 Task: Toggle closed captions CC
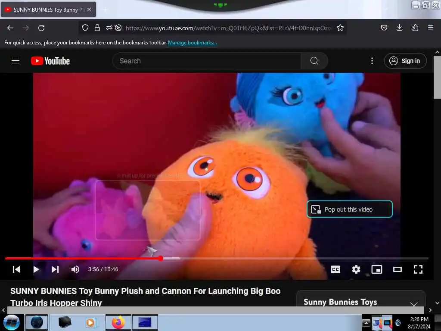pos(335,269)
